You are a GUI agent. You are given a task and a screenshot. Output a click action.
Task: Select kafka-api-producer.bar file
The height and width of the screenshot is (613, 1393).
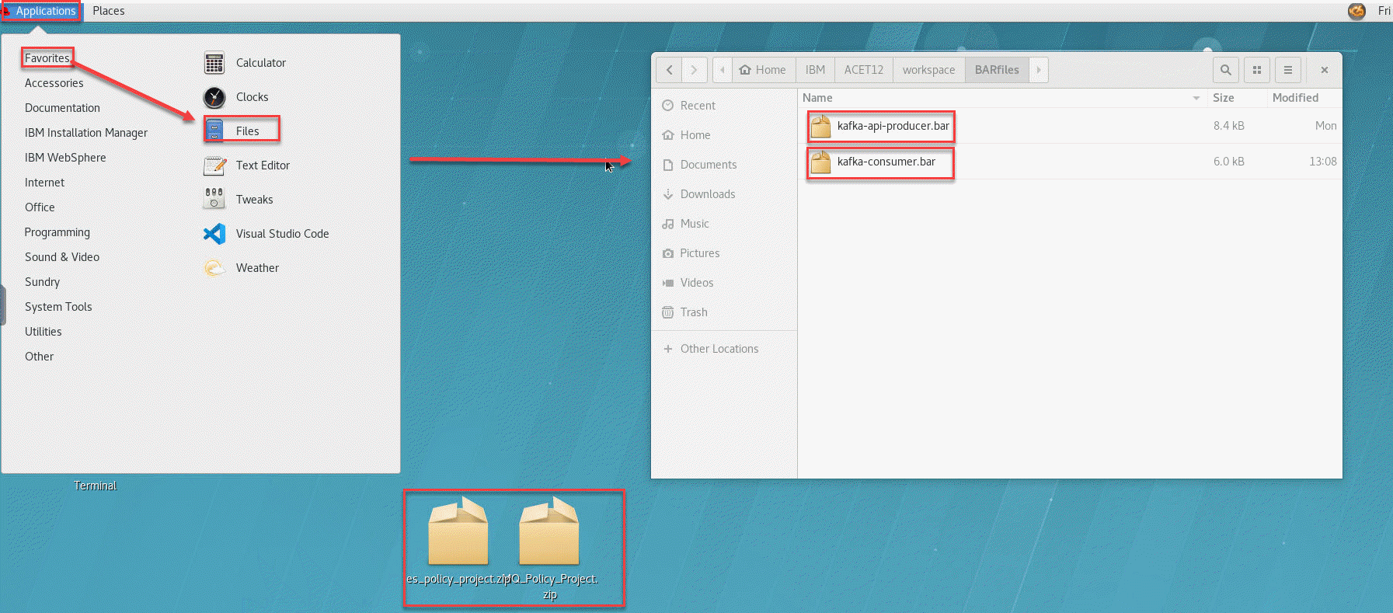(x=893, y=126)
